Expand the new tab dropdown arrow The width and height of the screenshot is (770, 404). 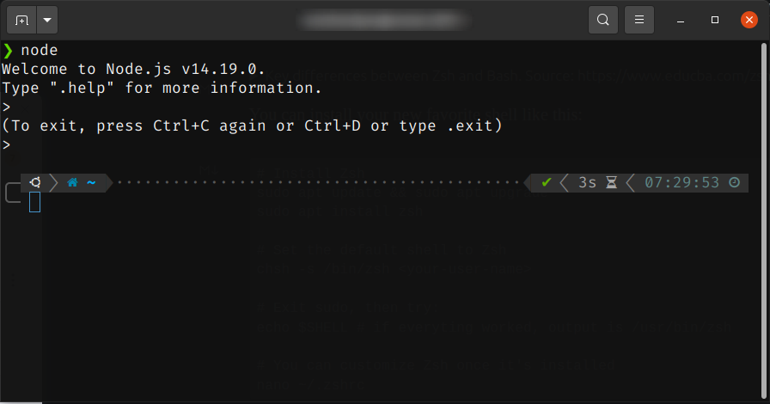[47, 20]
